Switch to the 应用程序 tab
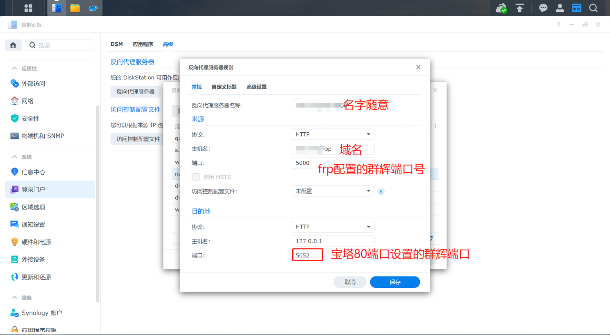Screen dimensions: 610x335 143,44
